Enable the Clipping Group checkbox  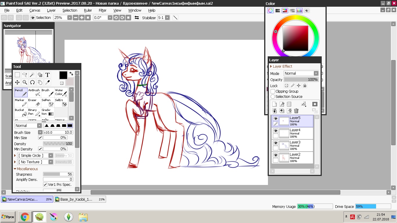(273, 91)
